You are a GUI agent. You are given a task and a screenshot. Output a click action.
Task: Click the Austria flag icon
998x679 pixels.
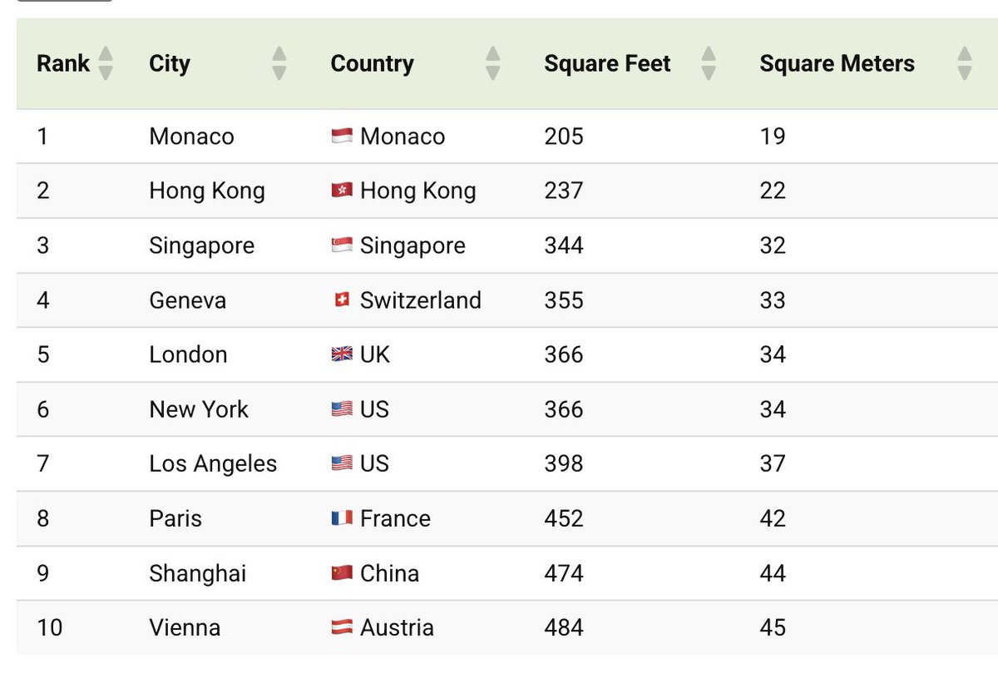(x=342, y=627)
